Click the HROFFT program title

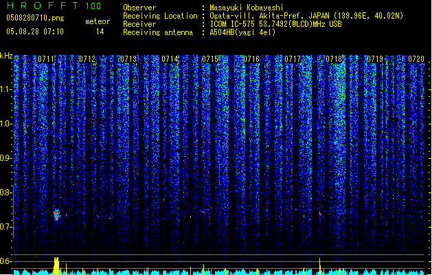click(43, 5)
